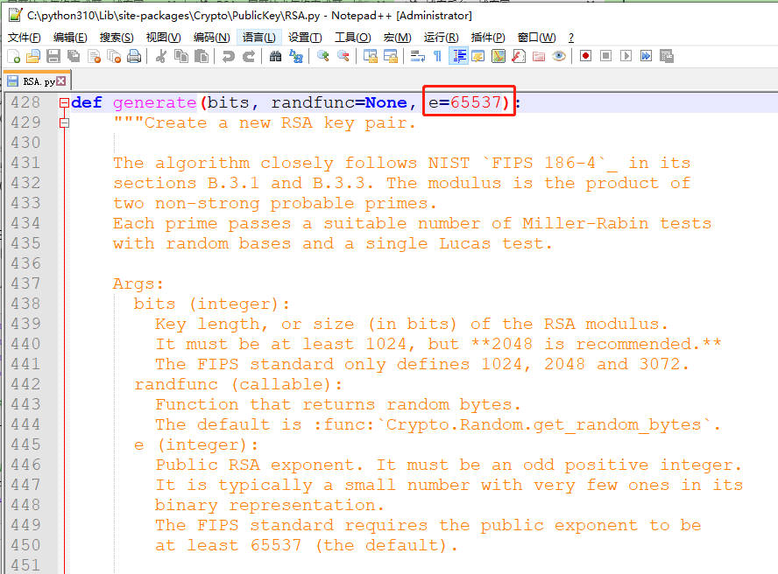
Task: Open the 语言(L) menu
Action: pos(259,38)
